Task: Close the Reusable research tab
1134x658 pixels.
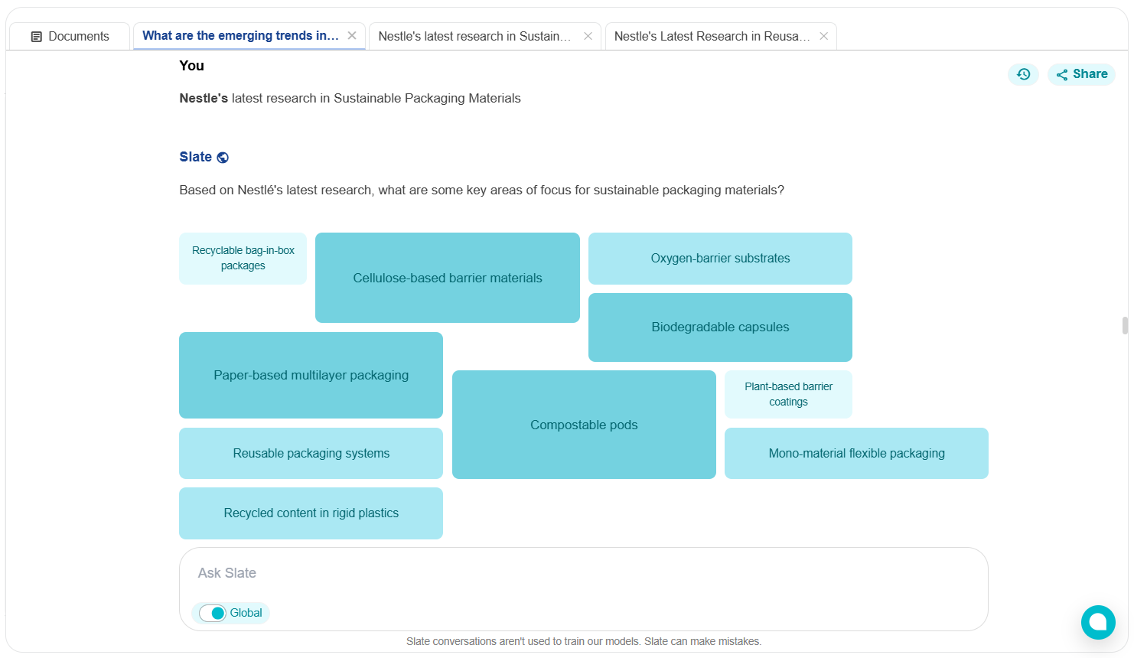Action: (823, 36)
